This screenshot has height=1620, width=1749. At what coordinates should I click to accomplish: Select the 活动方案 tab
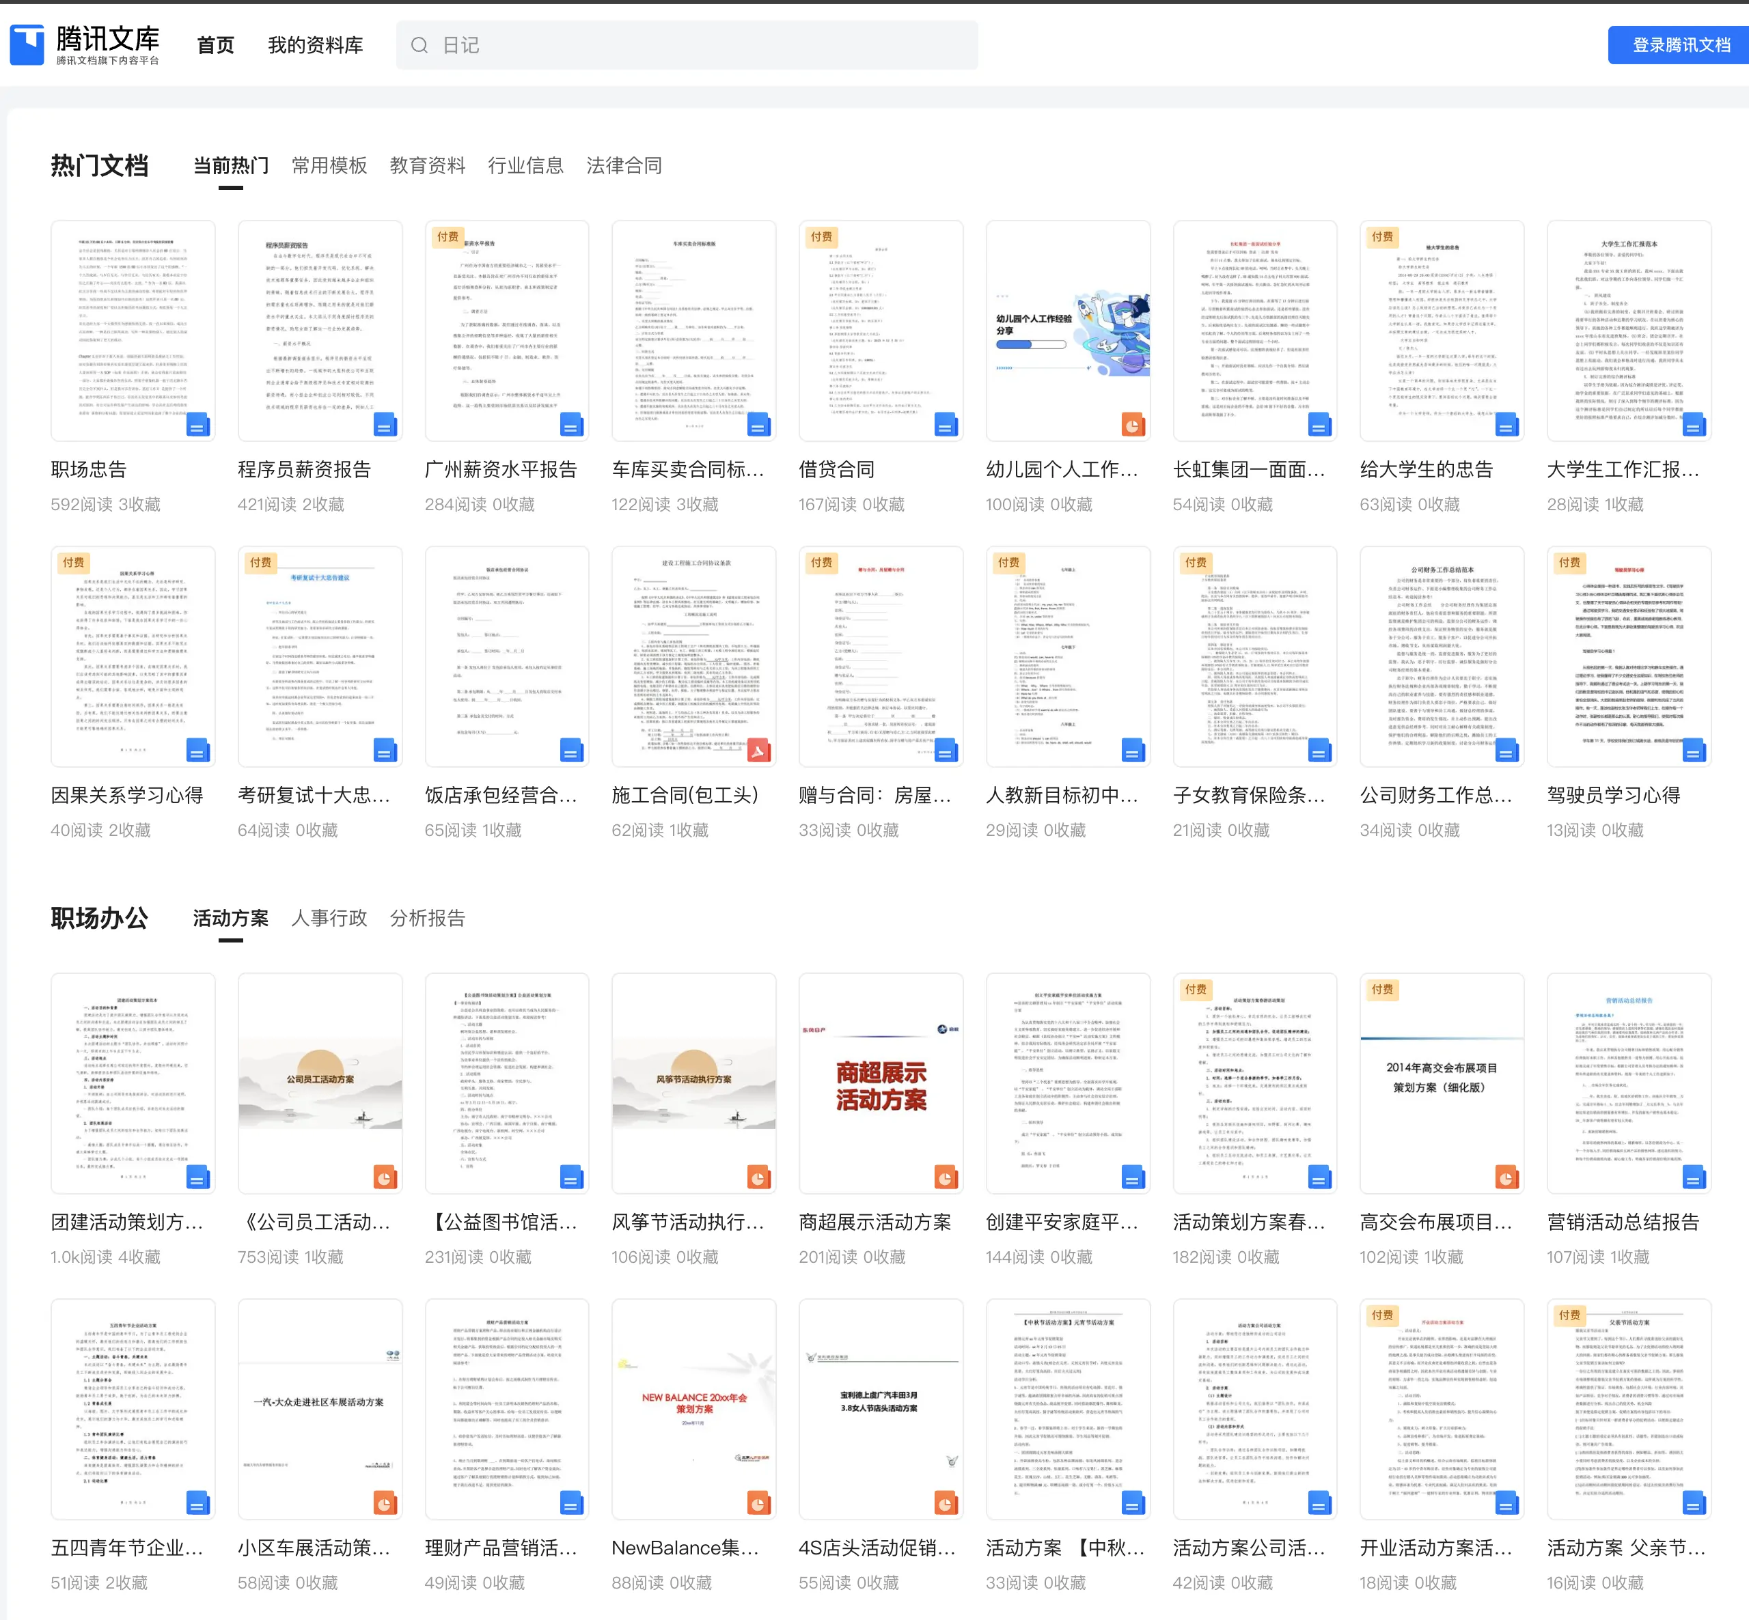click(x=230, y=918)
